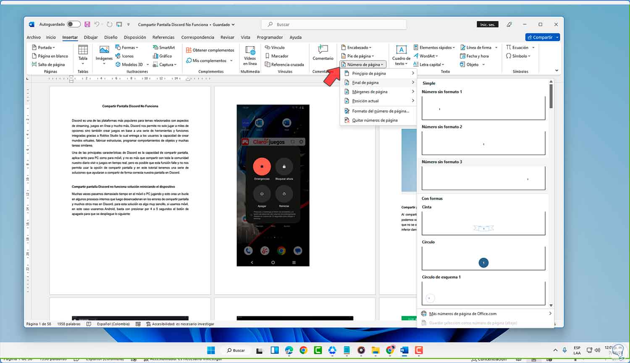Click the Línea de firma button

click(x=479, y=47)
